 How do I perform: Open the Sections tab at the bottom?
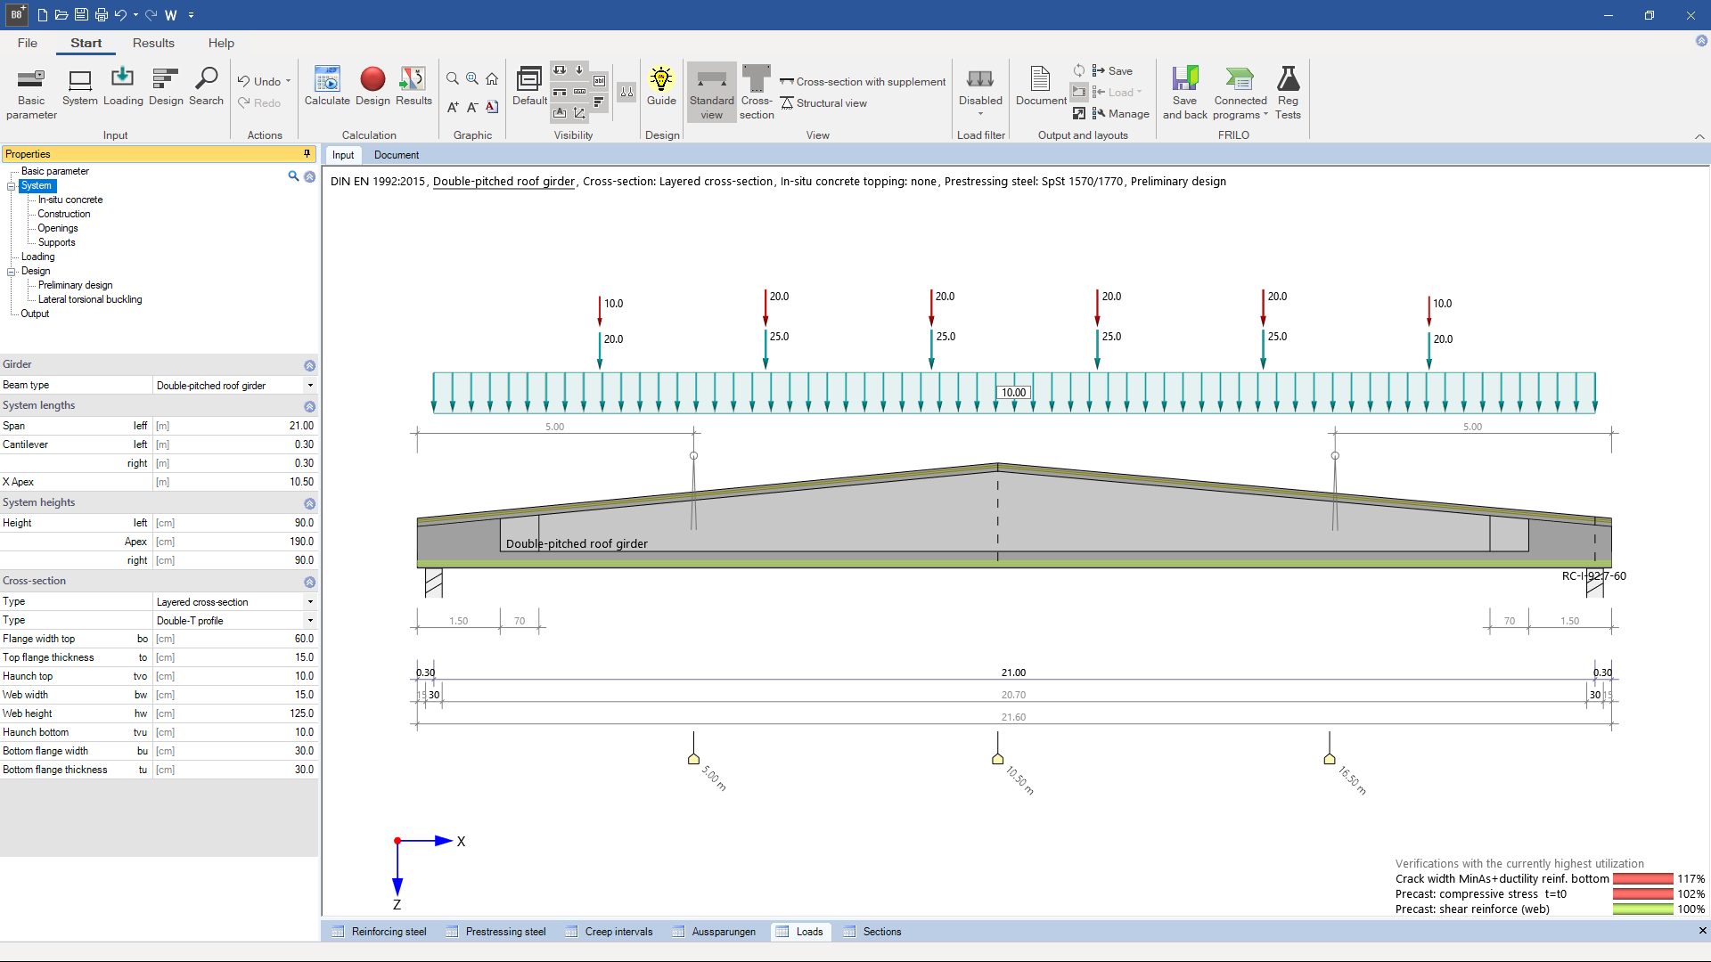pos(880,931)
